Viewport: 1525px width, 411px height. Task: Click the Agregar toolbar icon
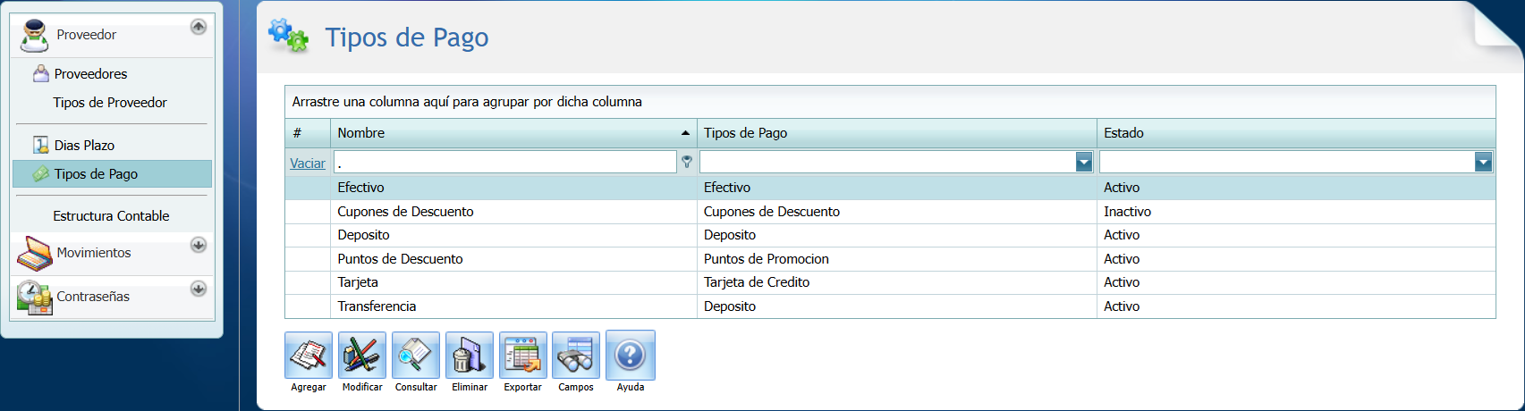[x=309, y=356]
